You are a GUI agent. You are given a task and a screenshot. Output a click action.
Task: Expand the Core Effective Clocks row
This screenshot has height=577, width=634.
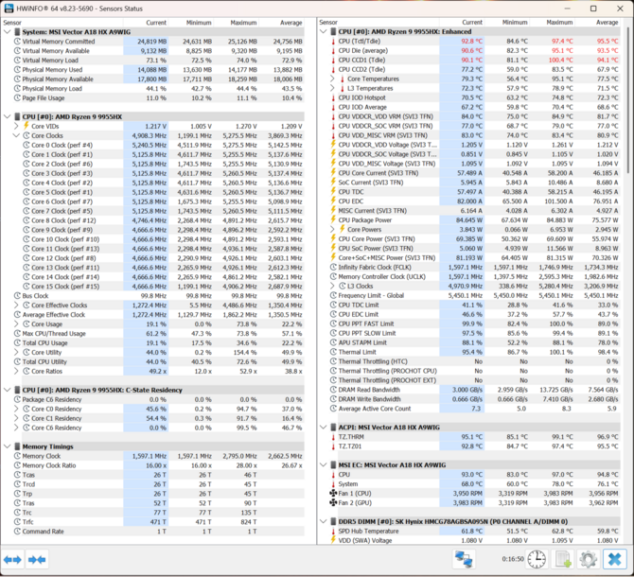click(16, 306)
